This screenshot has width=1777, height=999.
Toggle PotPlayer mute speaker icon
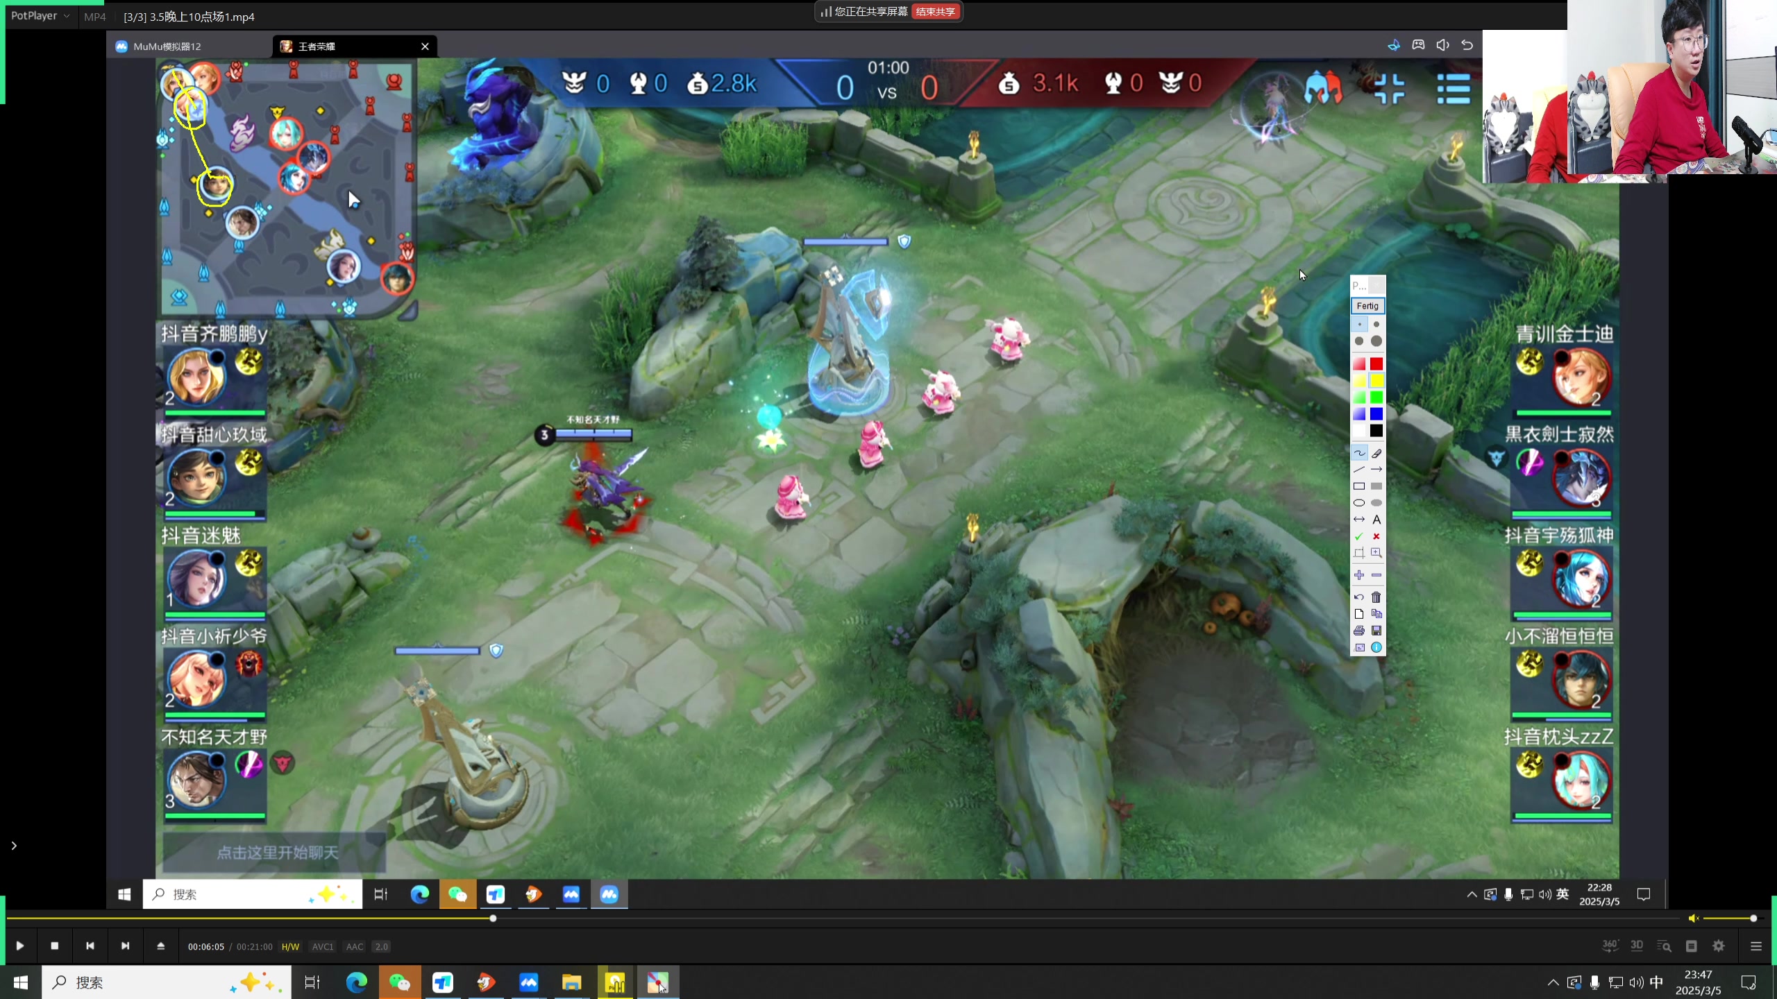coord(1693,919)
